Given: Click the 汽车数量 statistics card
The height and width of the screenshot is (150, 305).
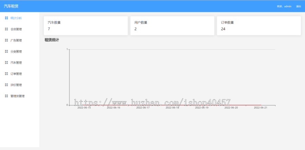Looking at the screenshot, I should pyautogui.click(x=86, y=26).
